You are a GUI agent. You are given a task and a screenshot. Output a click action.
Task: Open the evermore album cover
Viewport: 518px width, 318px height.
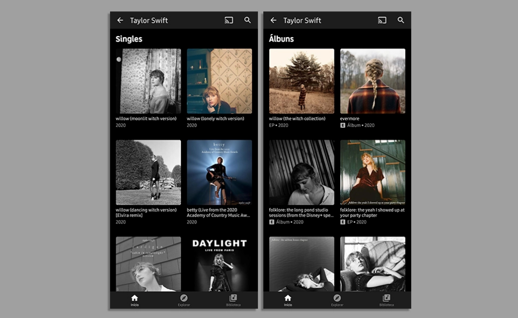[x=373, y=81]
